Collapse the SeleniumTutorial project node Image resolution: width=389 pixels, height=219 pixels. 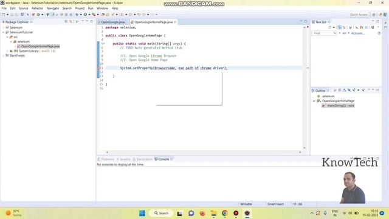(4, 32)
